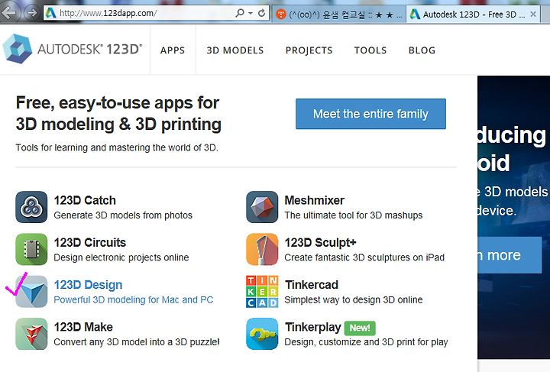Open the Tinkercad logo icon
The width and height of the screenshot is (550, 372).
[262, 291]
